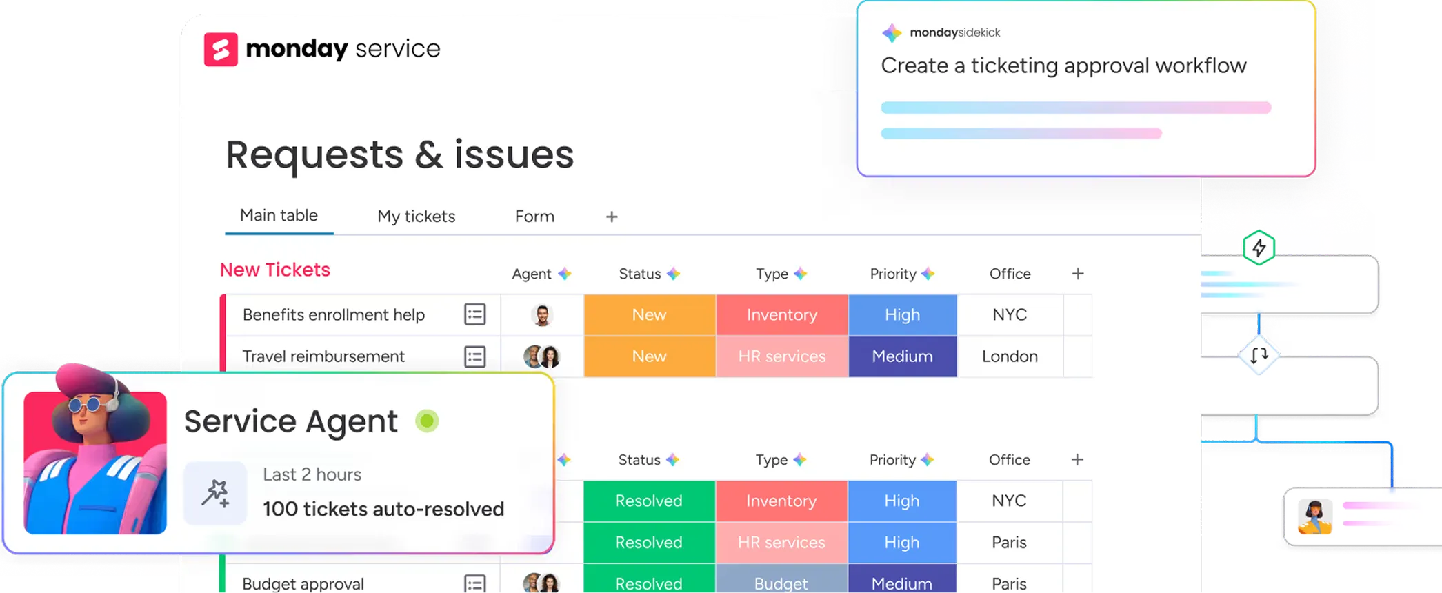Click the Office column header in New Tickets
The height and width of the screenshot is (593, 1442).
[1010, 274]
